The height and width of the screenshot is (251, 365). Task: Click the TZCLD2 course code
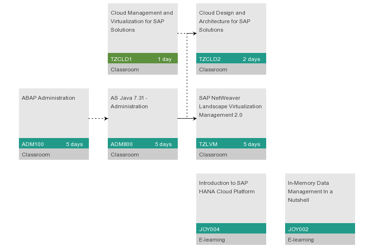tap(210, 59)
